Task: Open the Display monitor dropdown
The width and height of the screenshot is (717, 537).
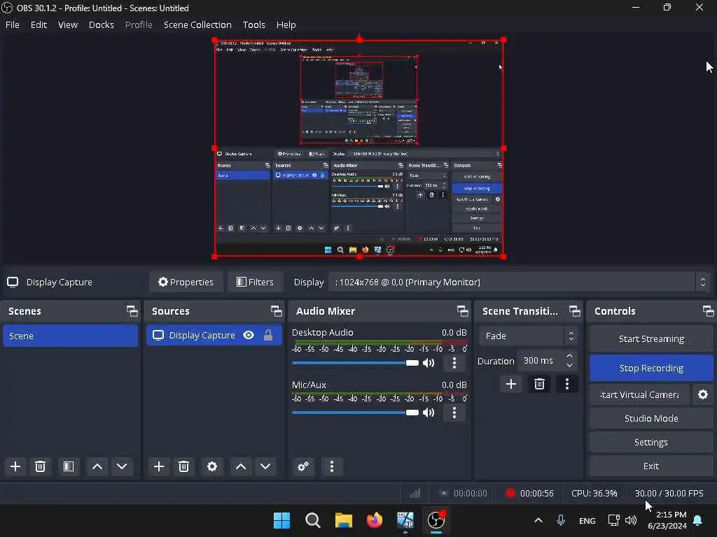Action: [520, 282]
